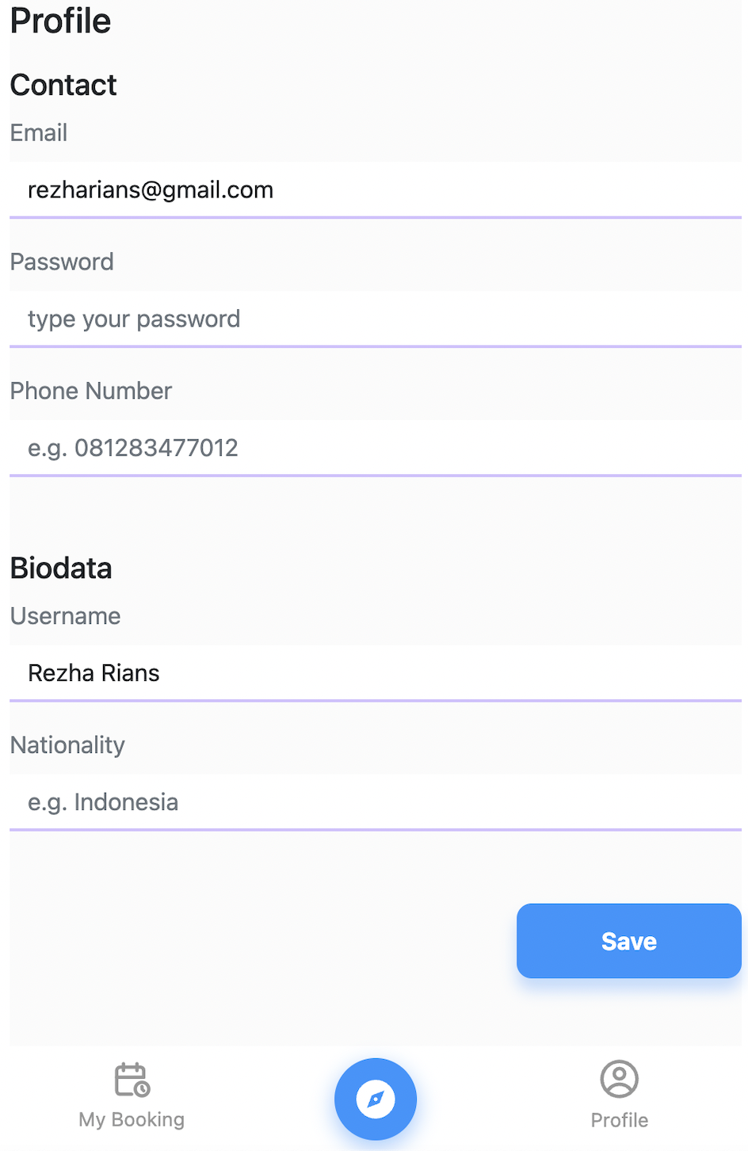Open My Booking calendar icon

pyautogui.click(x=132, y=1080)
